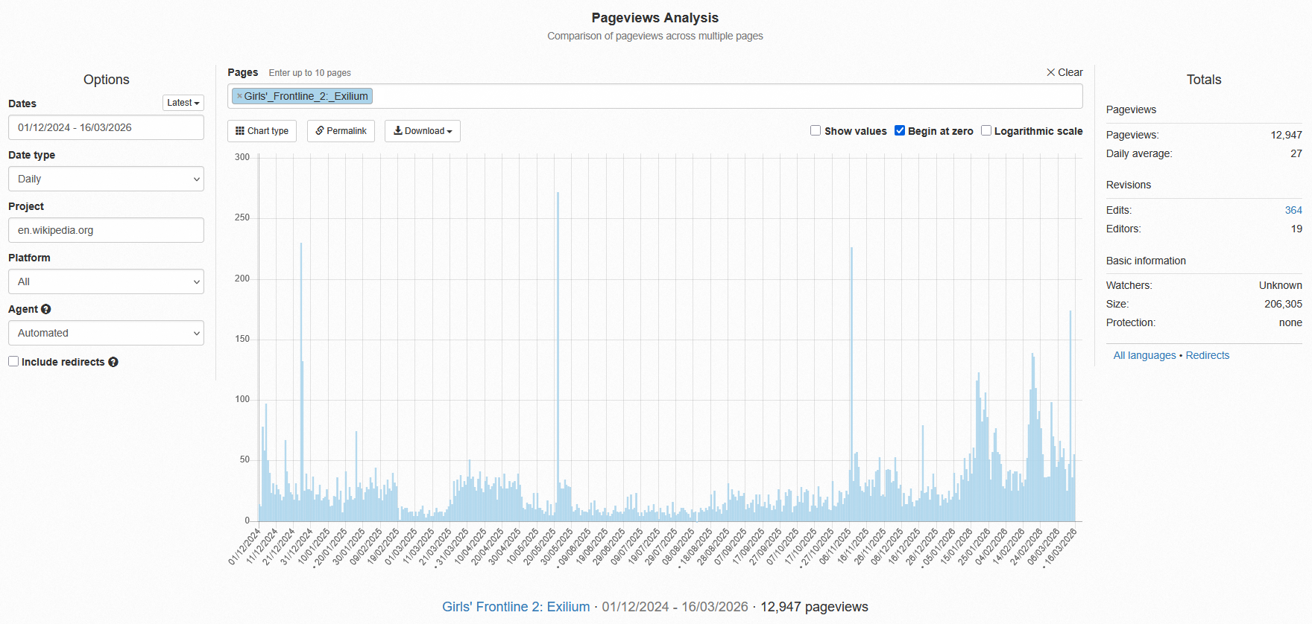Click the Agent help question-mark icon

point(46,309)
